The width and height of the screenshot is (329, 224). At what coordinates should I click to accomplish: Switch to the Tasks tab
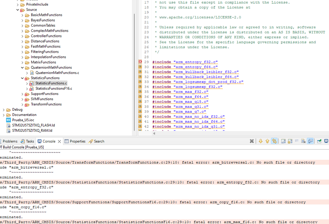pyautogui.click(x=27, y=141)
